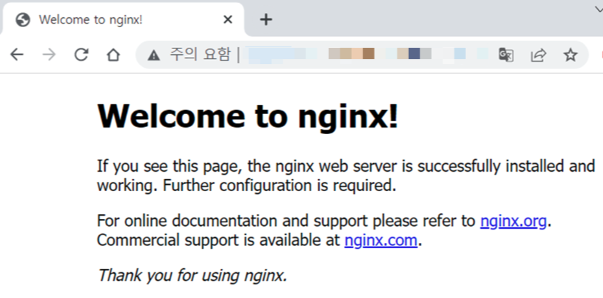Click the forward navigation arrow
The height and width of the screenshot is (298, 603).
click(x=49, y=55)
